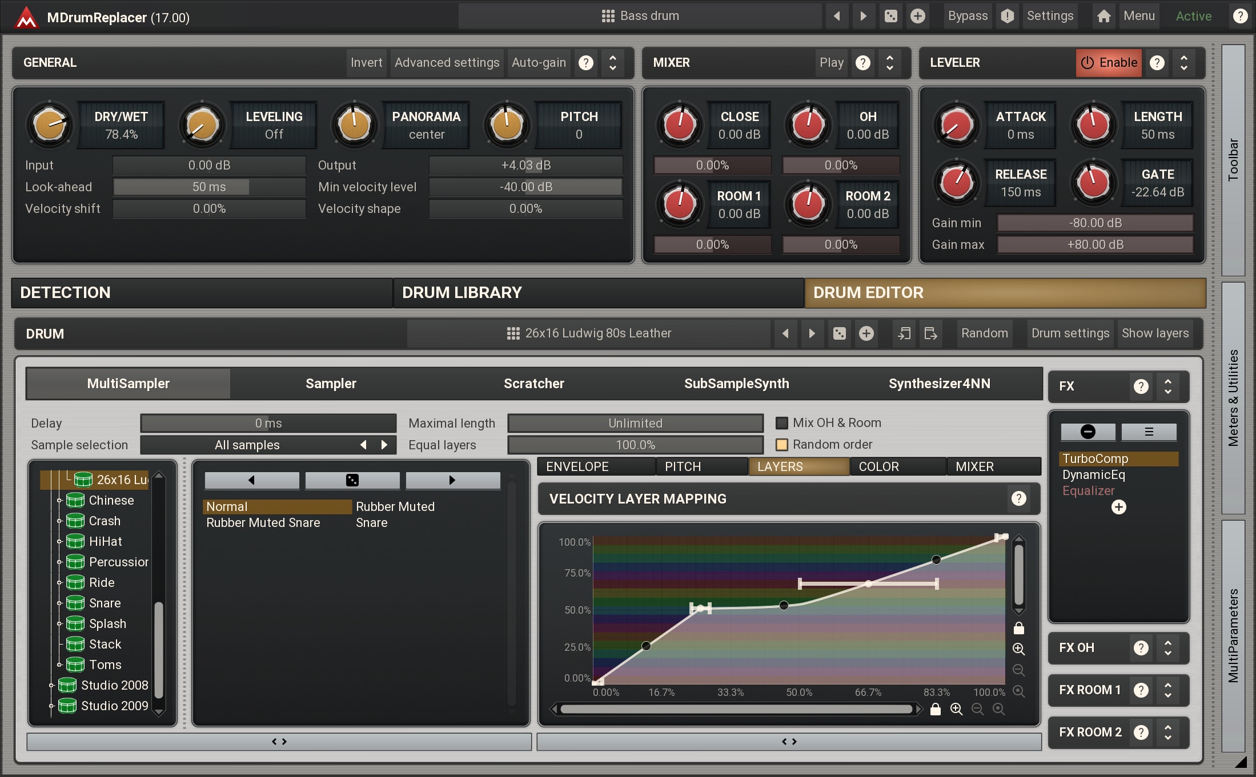Toggle the Random order checkbox
The image size is (1256, 777).
point(781,445)
